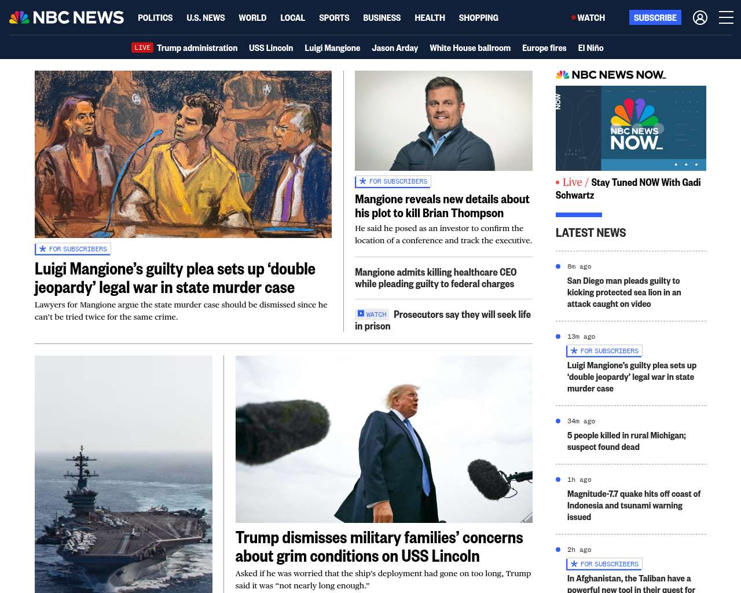This screenshot has height=593, width=741.
Task: Click the 'Lawyers for Mangione argue' summary text
Action: (181, 310)
